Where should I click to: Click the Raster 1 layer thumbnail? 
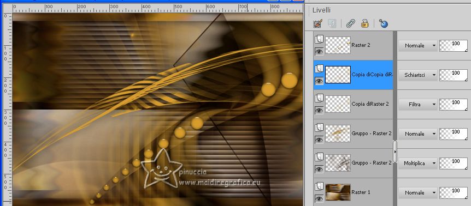[x=338, y=192]
